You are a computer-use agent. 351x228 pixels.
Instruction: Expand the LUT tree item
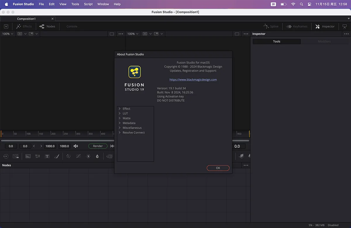[x=120, y=113]
